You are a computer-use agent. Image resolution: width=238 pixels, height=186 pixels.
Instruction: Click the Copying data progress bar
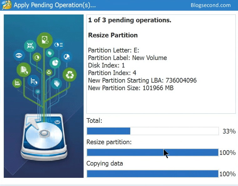click(153, 174)
